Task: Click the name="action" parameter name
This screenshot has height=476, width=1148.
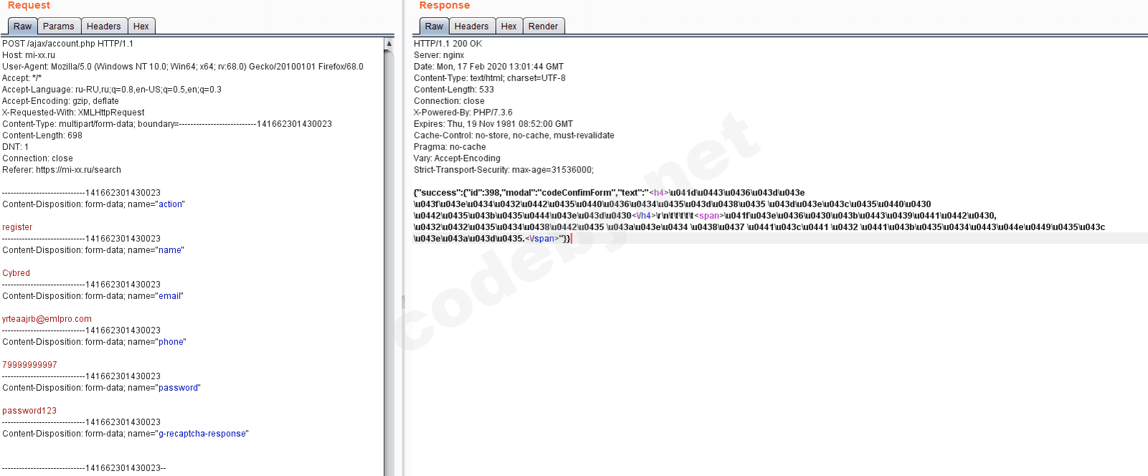Action: pos(170,204)
